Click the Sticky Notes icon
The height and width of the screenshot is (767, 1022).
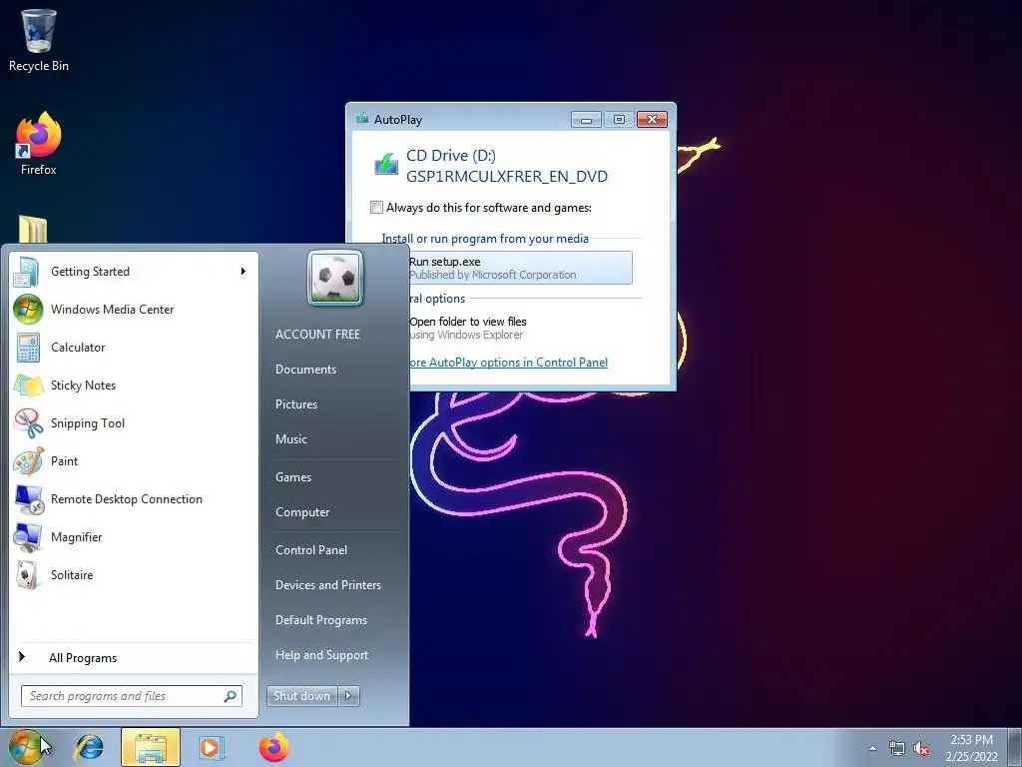[28, 384]
